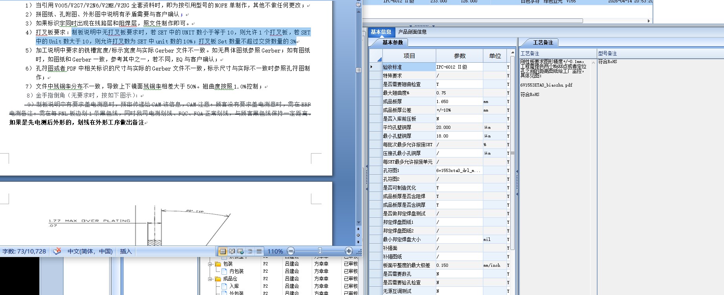This screenshot has width=724, height=295.
Task: Collapse the 成品仓 tree node
Action: pyautogui.click(x=210, y=279)
